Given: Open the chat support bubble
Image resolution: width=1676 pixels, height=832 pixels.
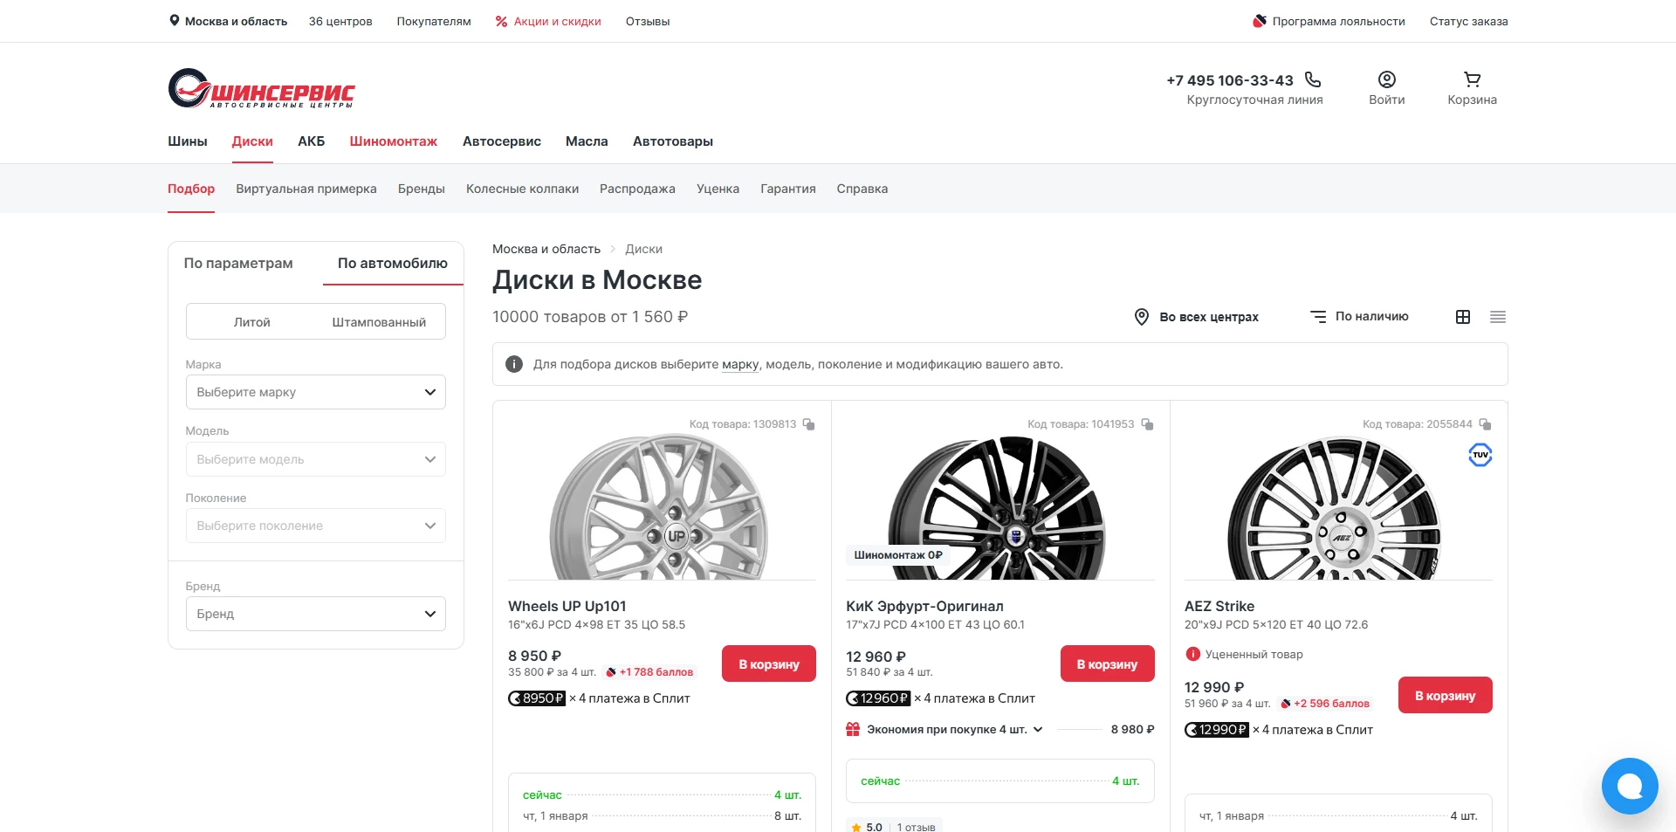Looking at the screenshot, I should tap(1629, 786).
